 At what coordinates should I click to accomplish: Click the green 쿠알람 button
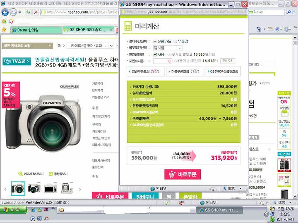(x=190, y=196)
